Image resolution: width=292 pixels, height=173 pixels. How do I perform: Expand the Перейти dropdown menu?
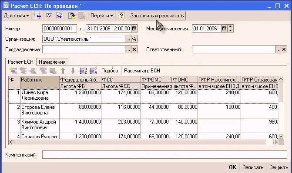point(101,16)
